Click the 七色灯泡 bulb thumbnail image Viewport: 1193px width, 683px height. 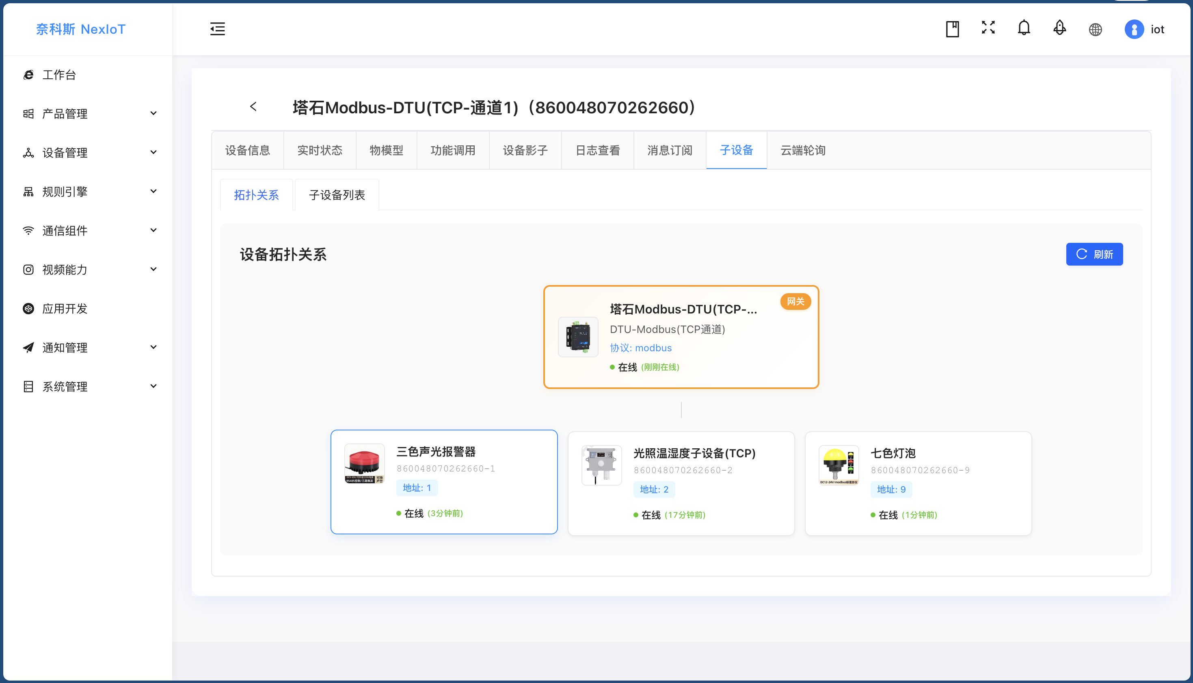[x=839, y=465]
